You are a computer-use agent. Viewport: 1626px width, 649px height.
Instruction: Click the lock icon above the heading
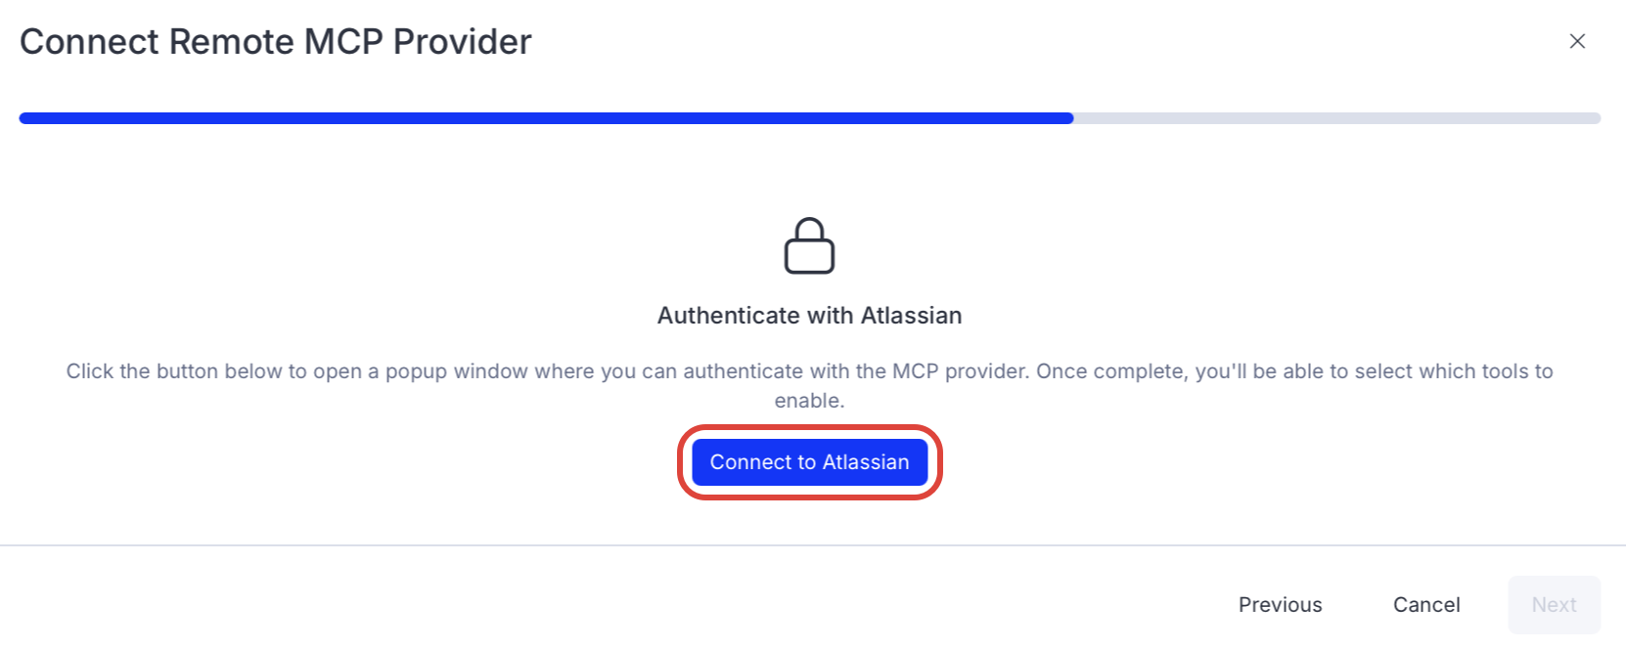click(809, 246)
